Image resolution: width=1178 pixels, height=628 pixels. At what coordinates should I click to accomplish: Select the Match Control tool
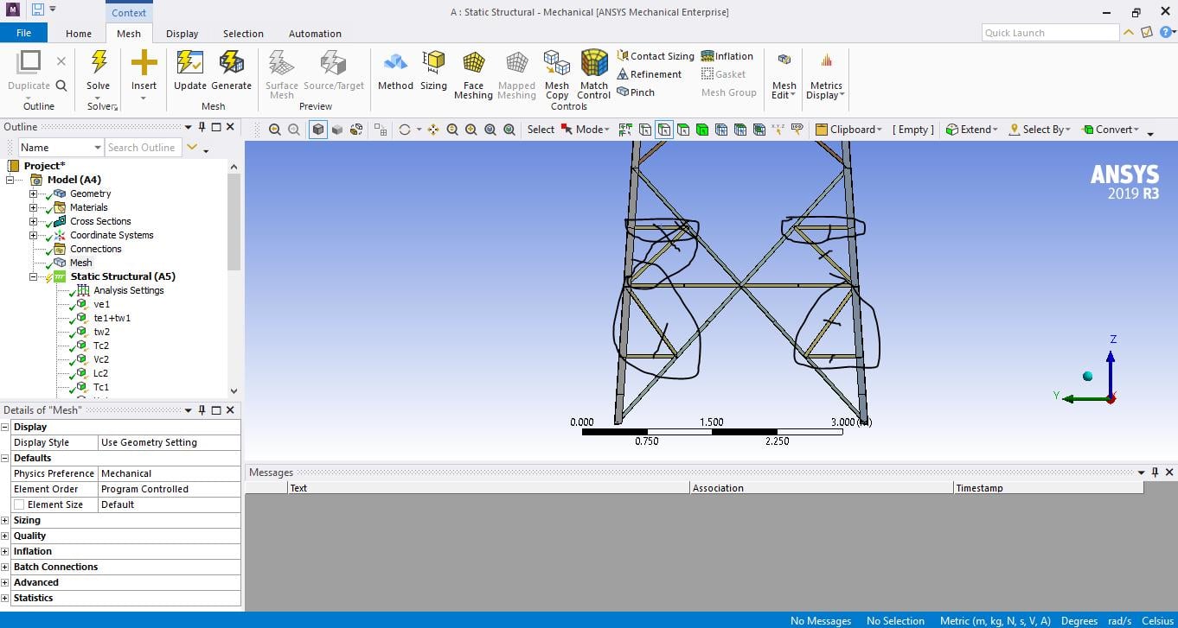click(x=594, y=75)
